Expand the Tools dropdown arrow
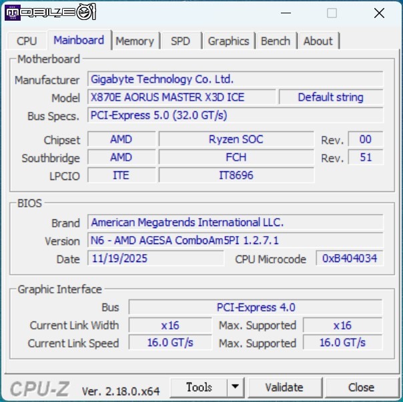 (235, 387)
